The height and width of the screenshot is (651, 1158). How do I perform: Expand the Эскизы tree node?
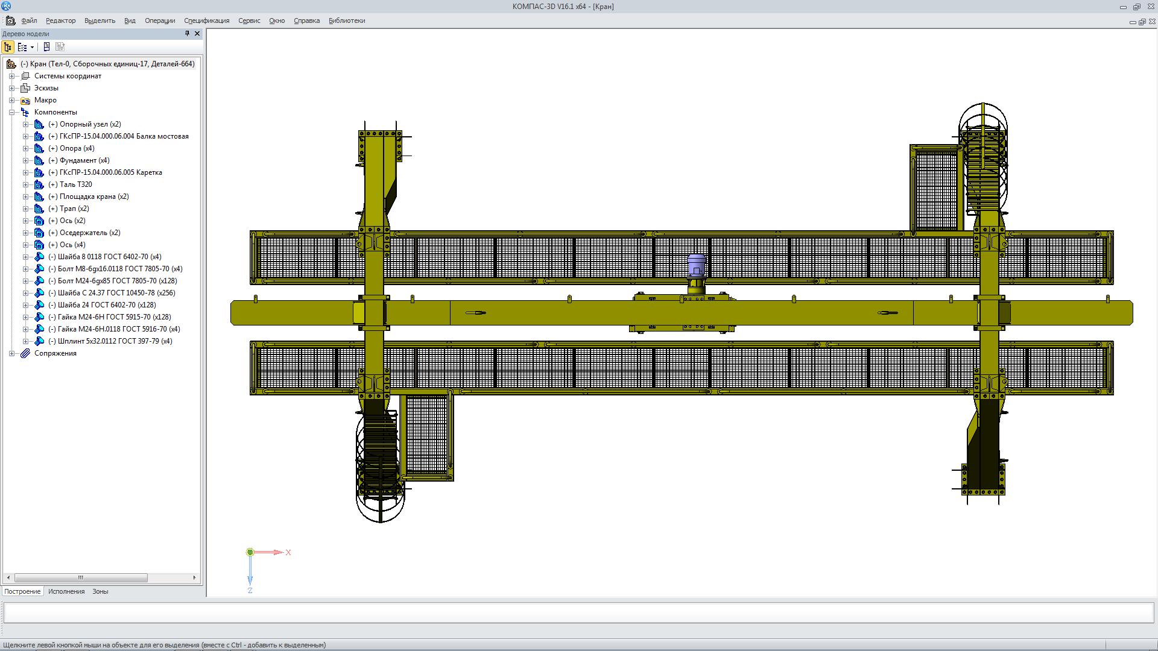(11, 88)
